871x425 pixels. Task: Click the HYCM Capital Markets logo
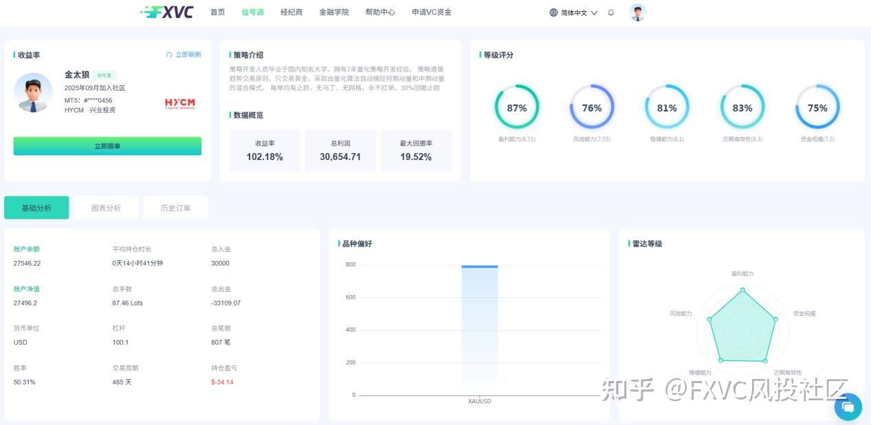coord(180,104)
